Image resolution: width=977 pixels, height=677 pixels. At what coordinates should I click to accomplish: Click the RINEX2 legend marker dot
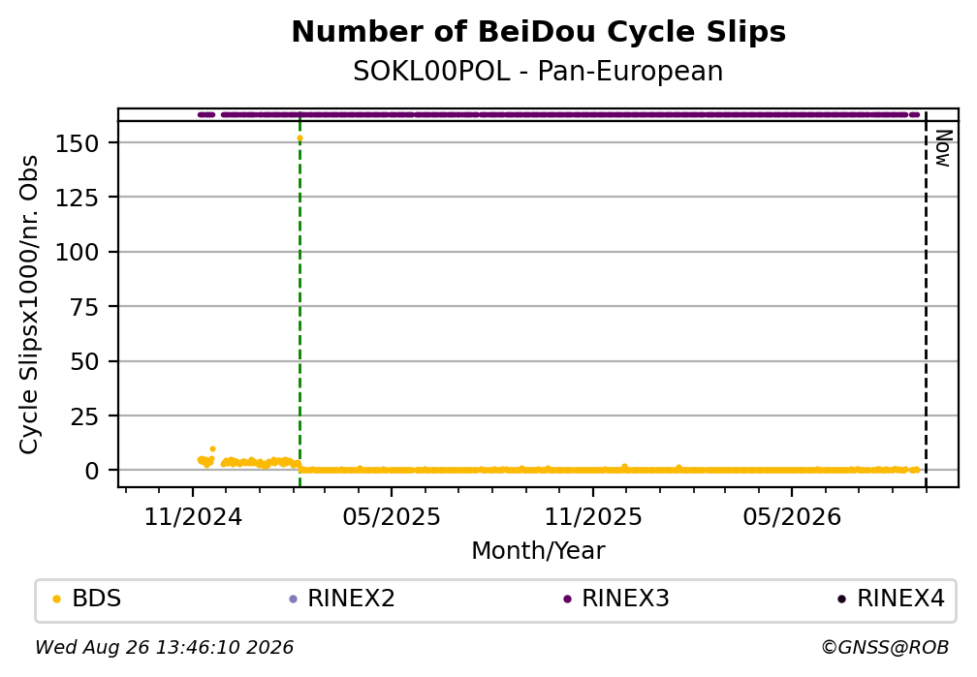(294, 600)
